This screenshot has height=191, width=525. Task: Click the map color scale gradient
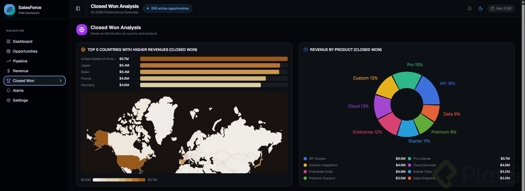pos(119,180)
